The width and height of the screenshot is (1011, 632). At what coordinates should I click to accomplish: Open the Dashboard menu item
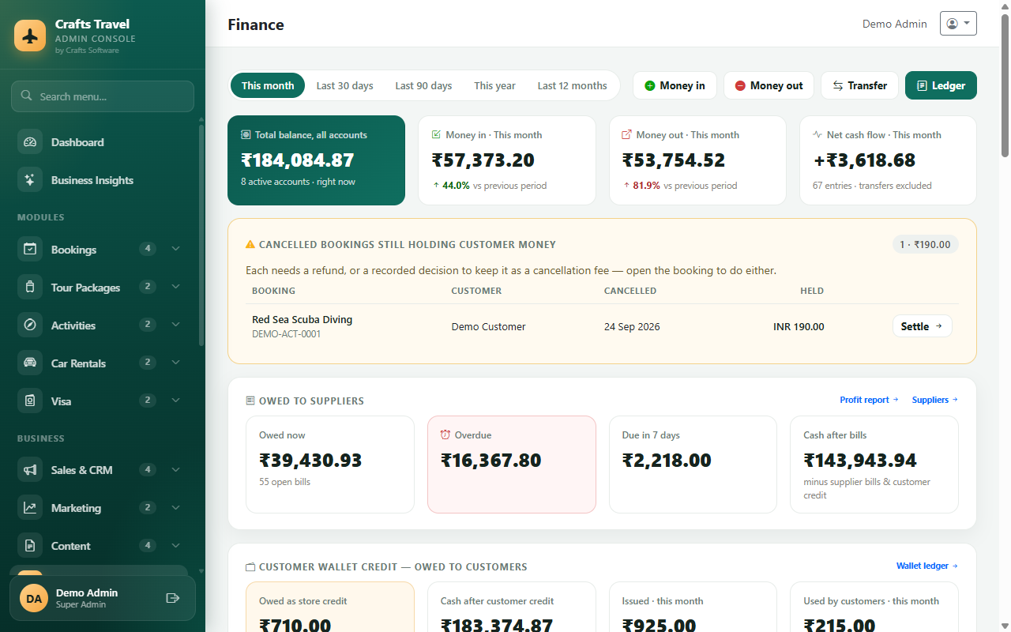pos(103,142)
